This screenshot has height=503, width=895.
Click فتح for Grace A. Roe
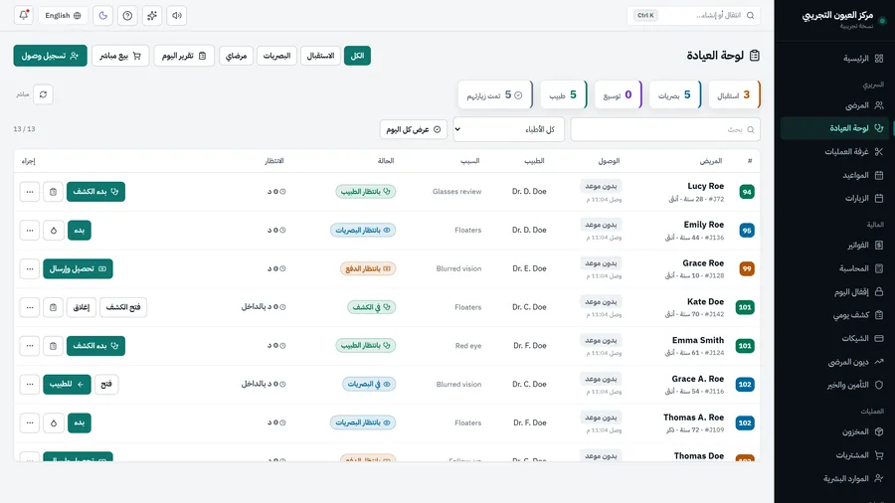pyautogui.click(x=106, y=385)
